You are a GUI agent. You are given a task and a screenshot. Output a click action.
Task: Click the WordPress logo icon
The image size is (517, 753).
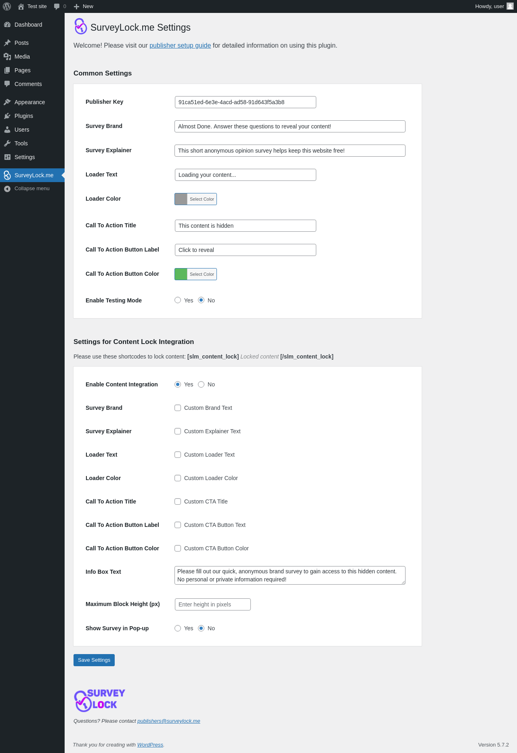tap(7, 6)
